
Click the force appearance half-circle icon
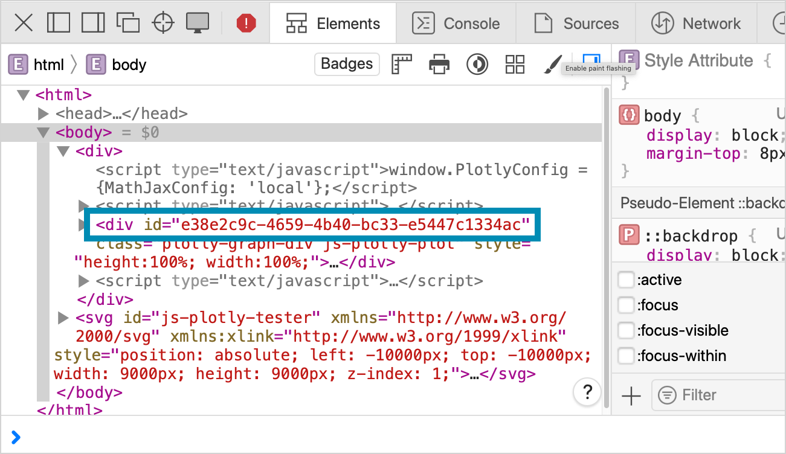477,64
